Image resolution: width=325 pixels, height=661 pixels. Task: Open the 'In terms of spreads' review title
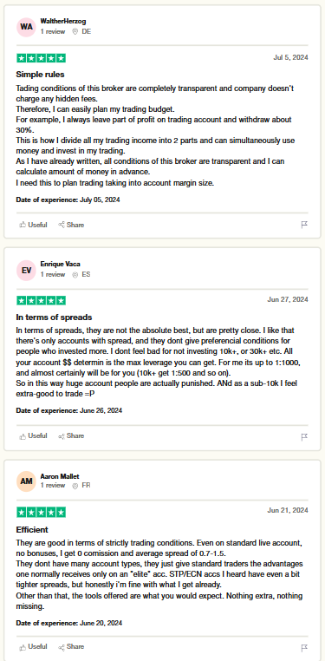(x=54, y=317)
